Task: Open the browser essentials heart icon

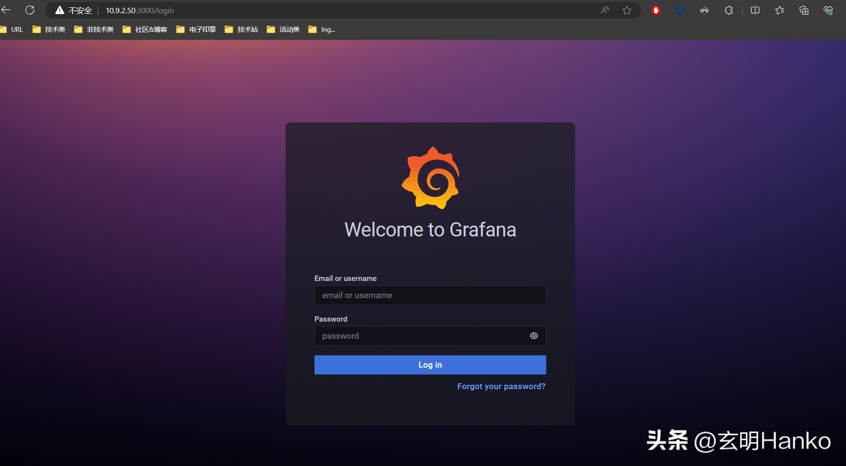Action: 828,10
